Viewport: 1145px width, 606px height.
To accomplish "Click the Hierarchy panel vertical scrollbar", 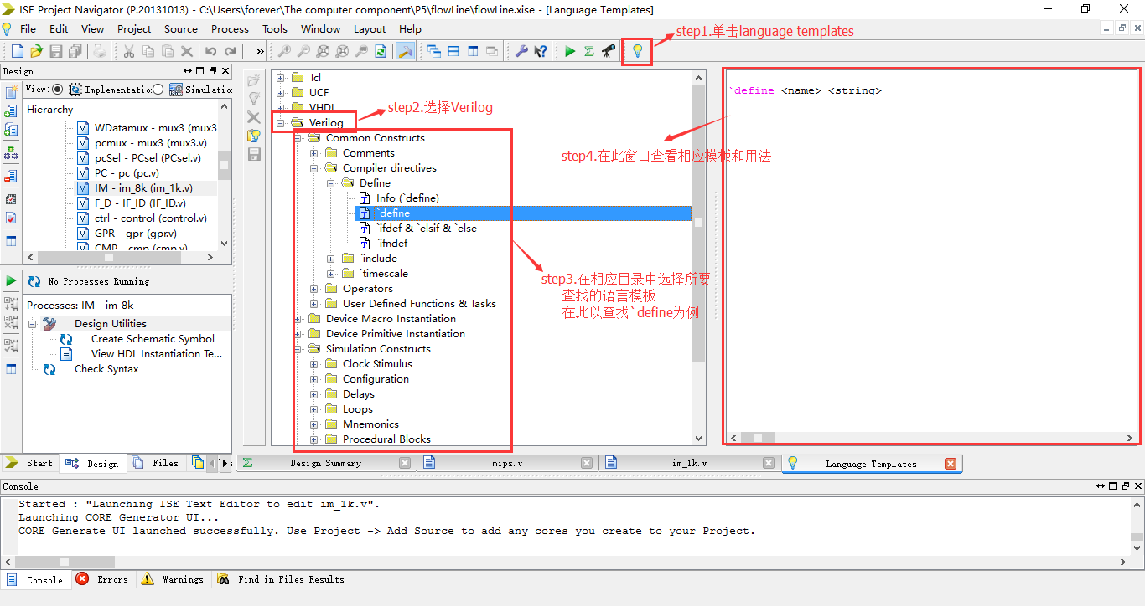I will click(224, 175).
